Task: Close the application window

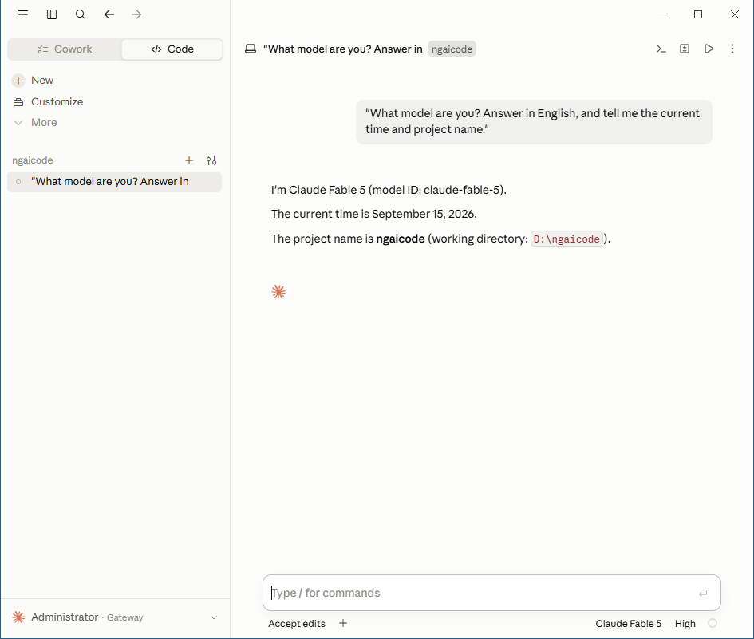Action: pyautogui.click(x=735, y=14)
